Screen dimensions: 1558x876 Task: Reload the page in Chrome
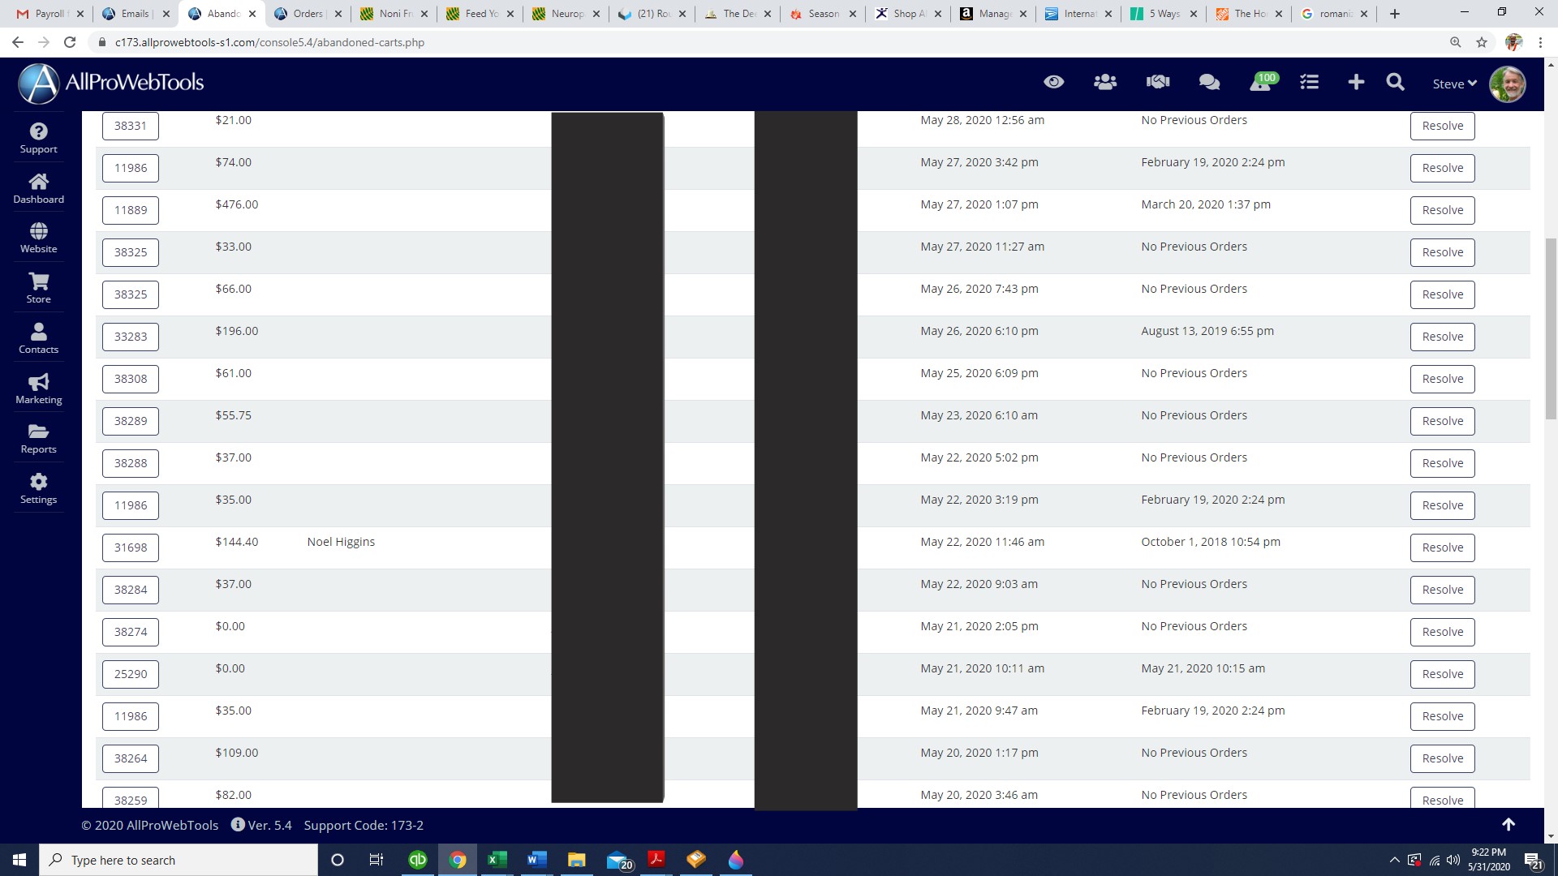pyautogui.click(x=70, y=42)
